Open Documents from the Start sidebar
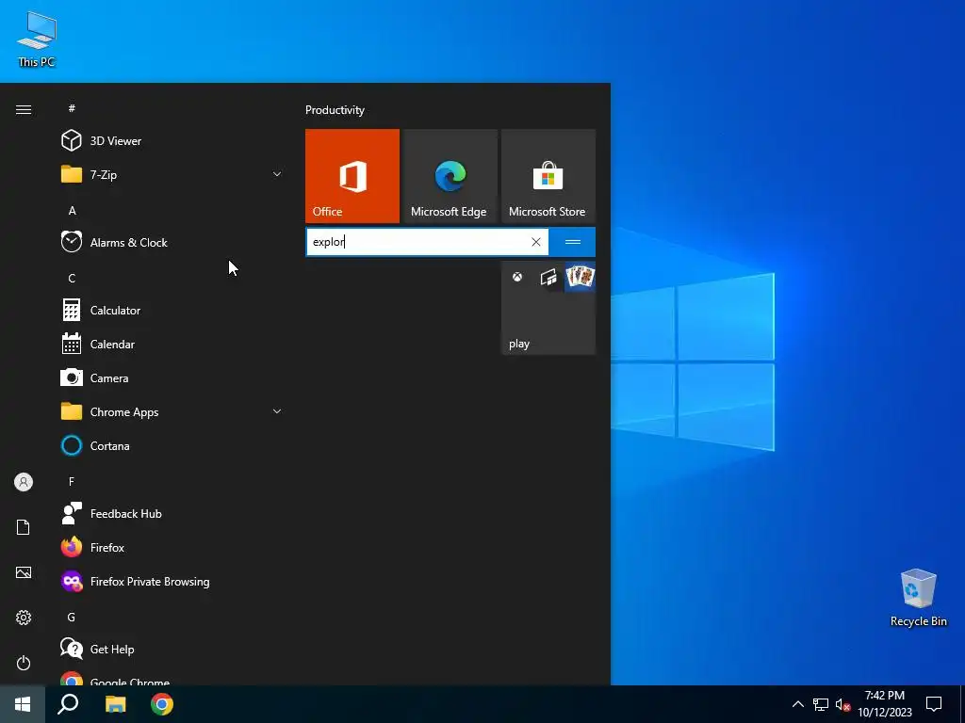Viewport: 965px width, 723px height. [x=24, y=527]
